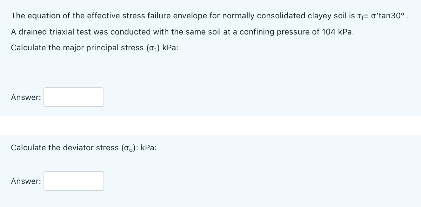Select the major principal stress answer box
421x207 pixels.
74,97
